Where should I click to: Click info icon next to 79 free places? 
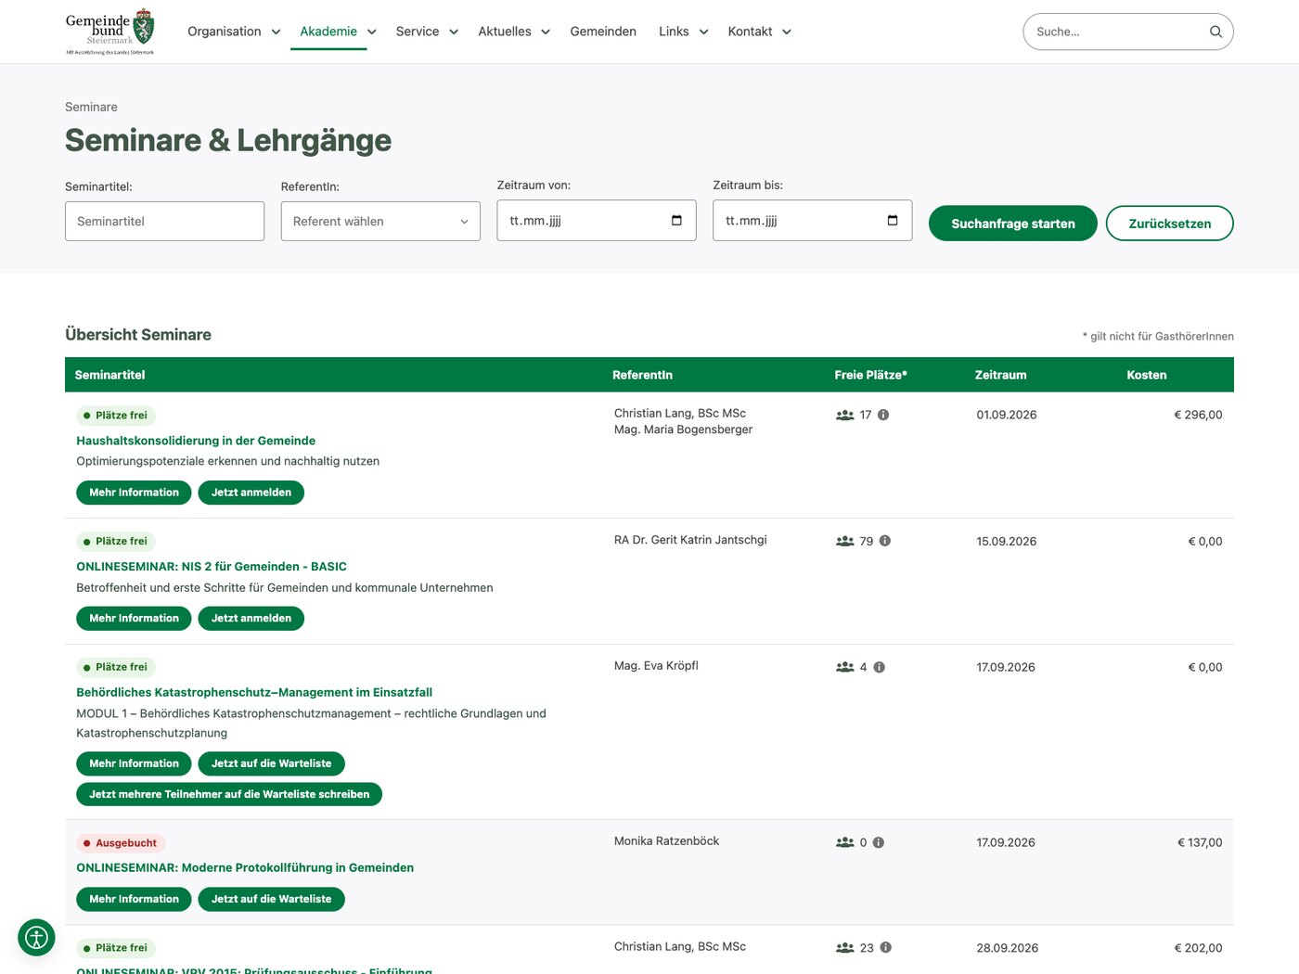[885, 541]
